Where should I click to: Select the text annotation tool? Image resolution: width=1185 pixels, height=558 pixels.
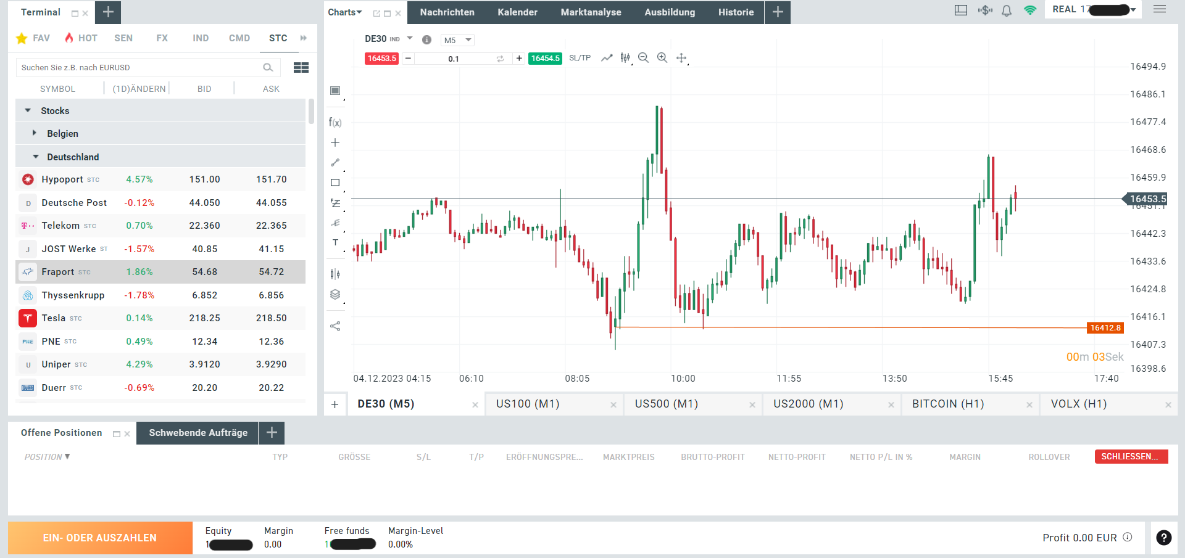335,242
